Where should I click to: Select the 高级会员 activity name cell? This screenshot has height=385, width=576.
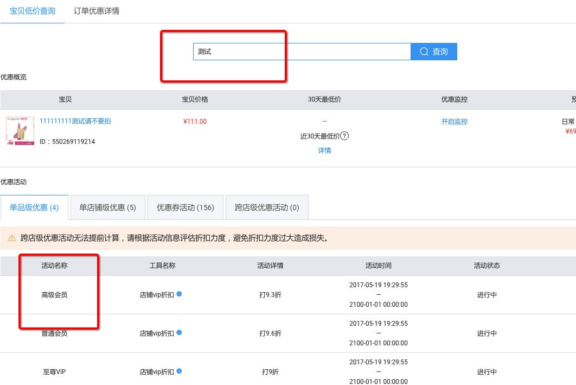click(54, 295)
